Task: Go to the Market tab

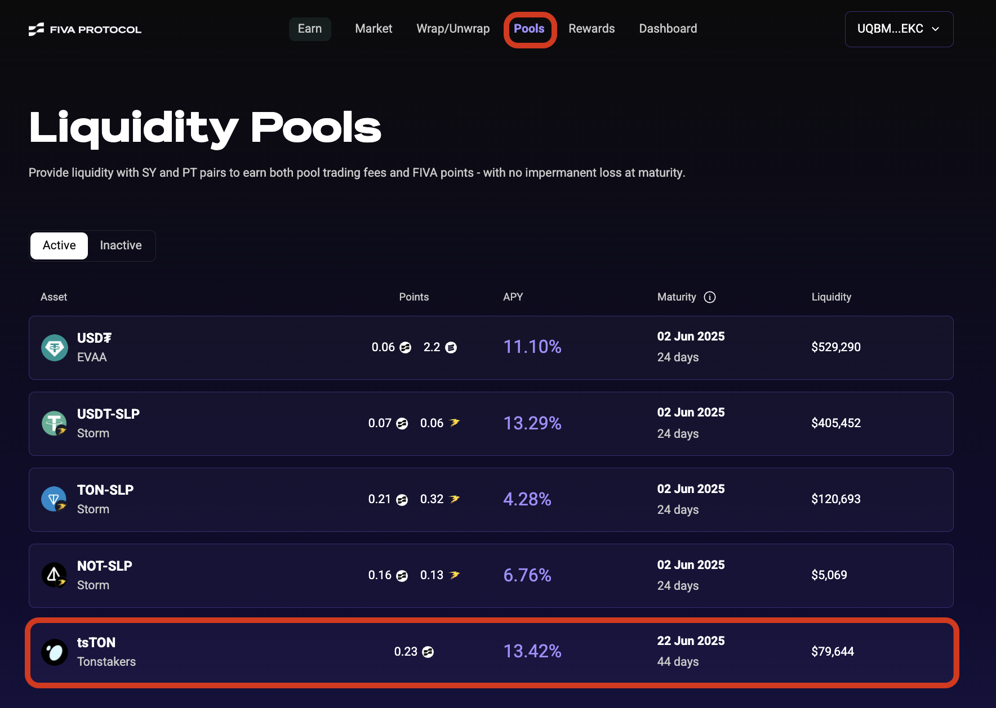Action: pos(373,29)
